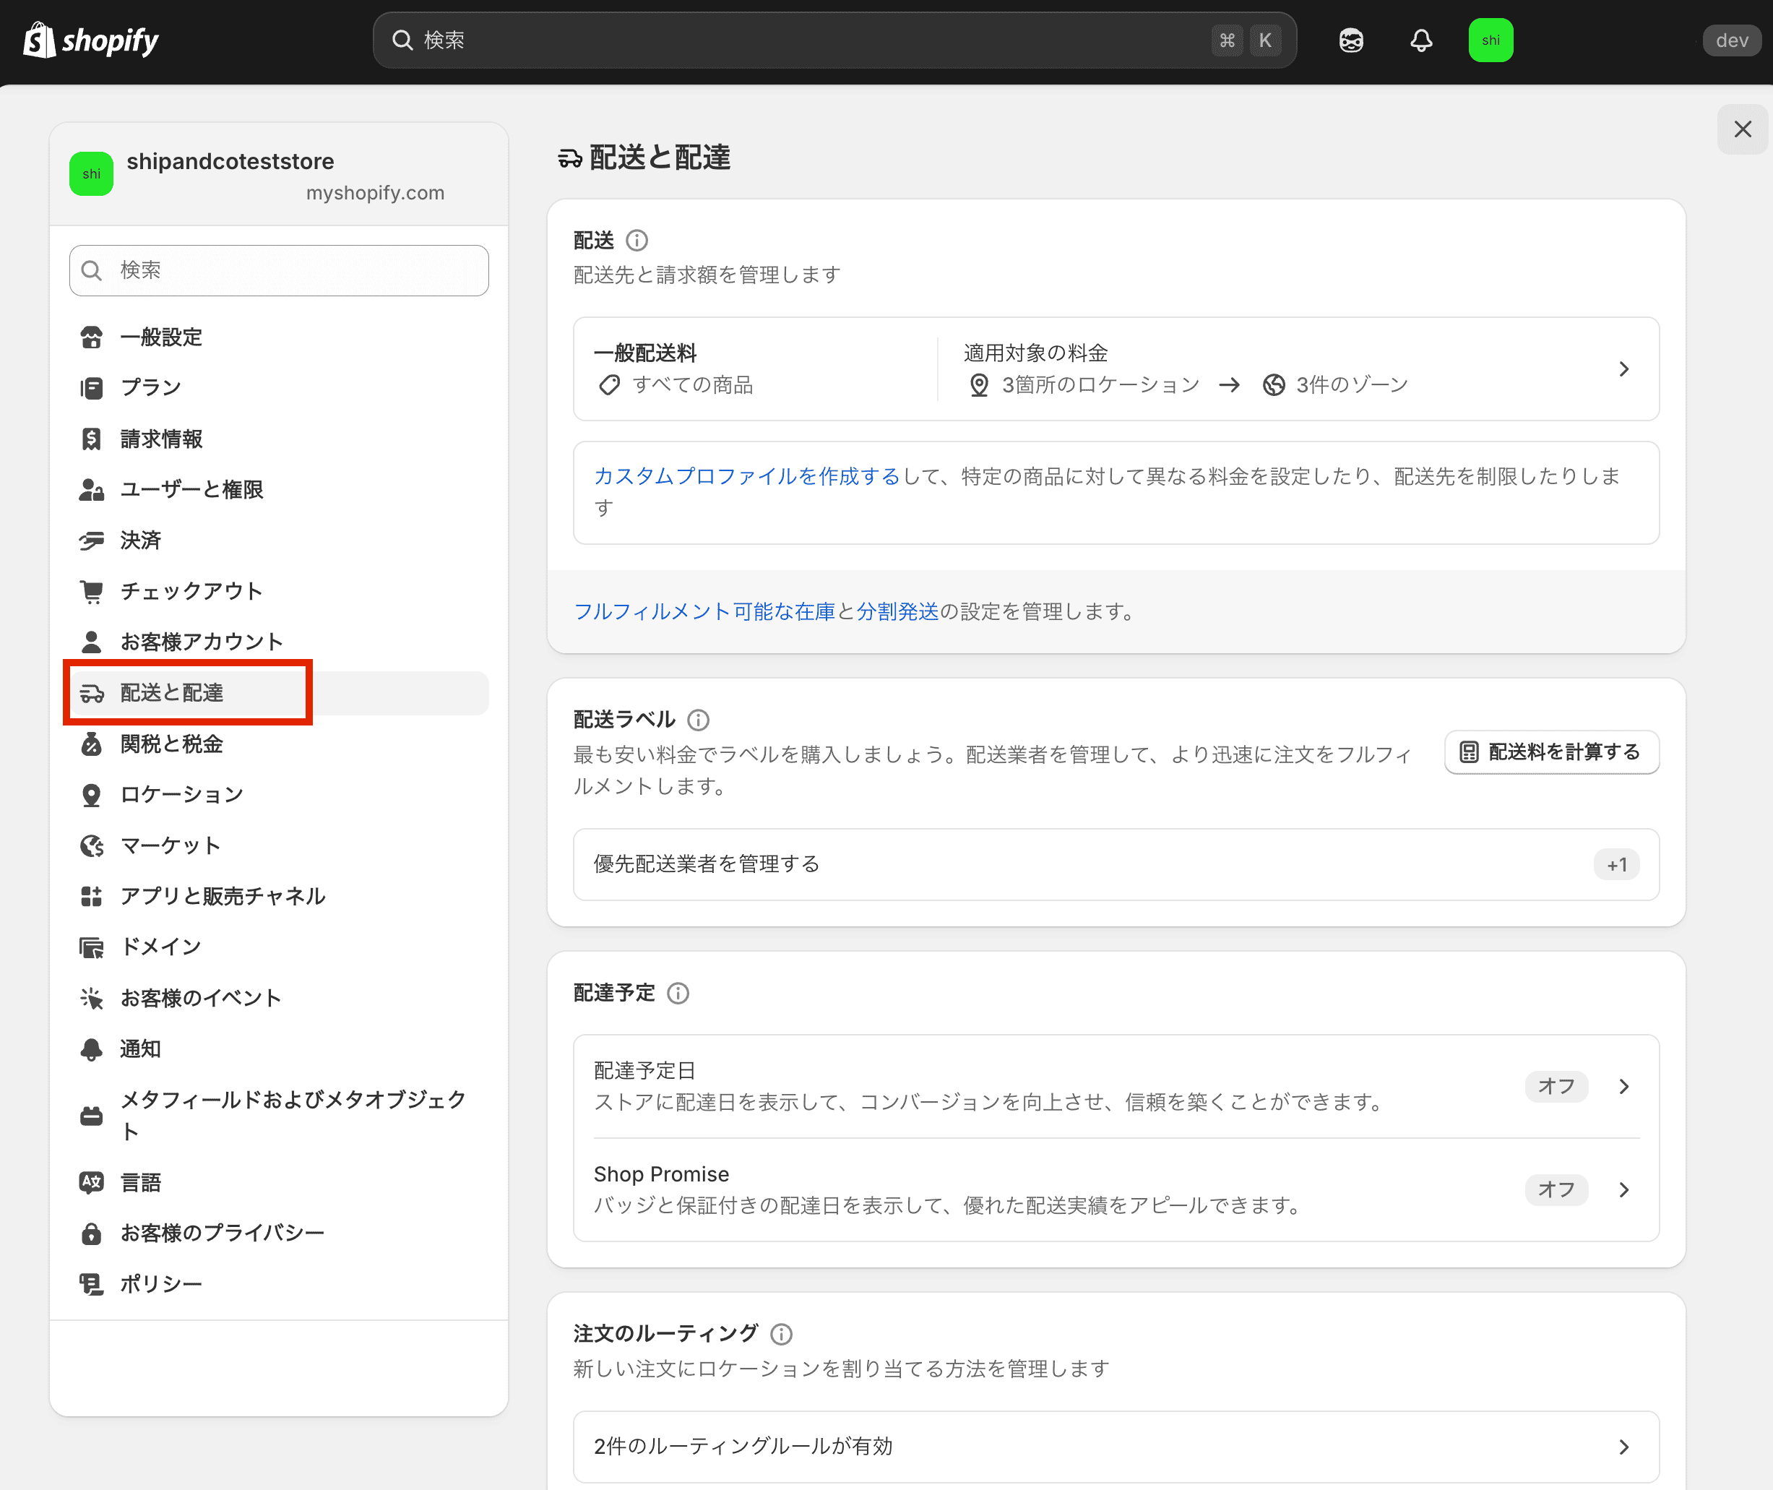Select the 決済 payments icon
This screenshot has width=1773, height=1490.
click(91, 540)
